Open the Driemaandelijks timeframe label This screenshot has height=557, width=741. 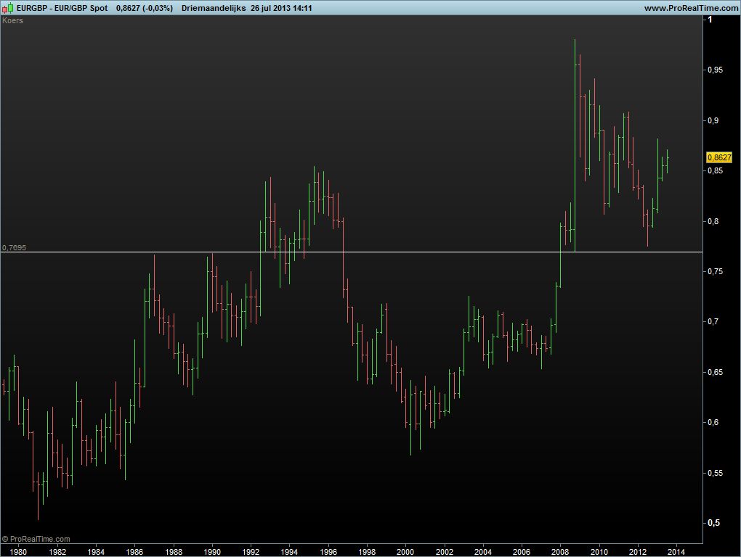[x=214, y=8]
